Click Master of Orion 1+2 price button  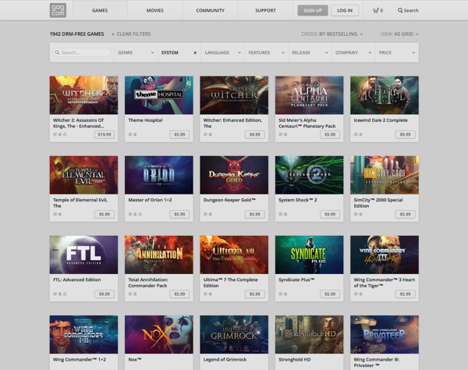(x=179, y=214)
